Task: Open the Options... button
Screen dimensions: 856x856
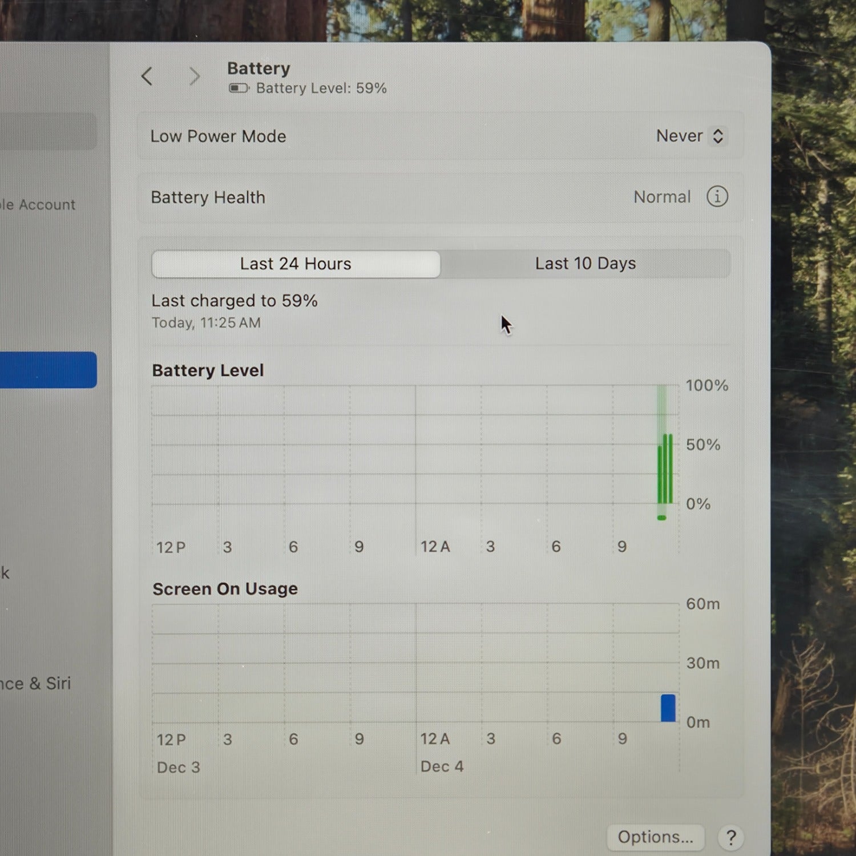Action: point(655,837)
